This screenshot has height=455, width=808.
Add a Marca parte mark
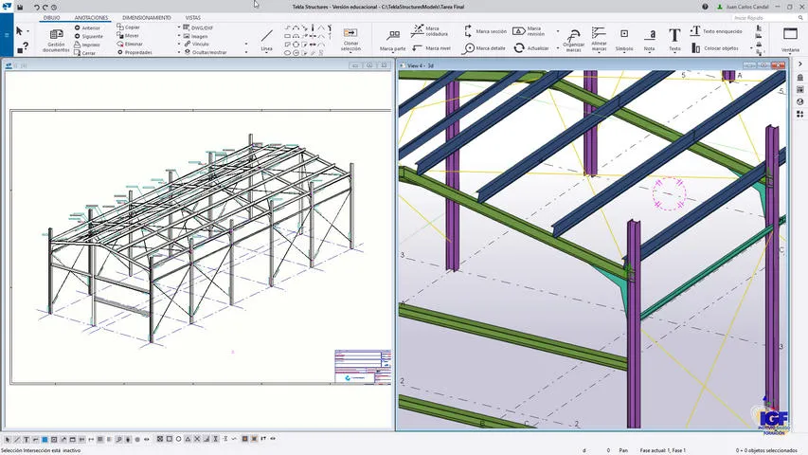(x=393, y=40)
